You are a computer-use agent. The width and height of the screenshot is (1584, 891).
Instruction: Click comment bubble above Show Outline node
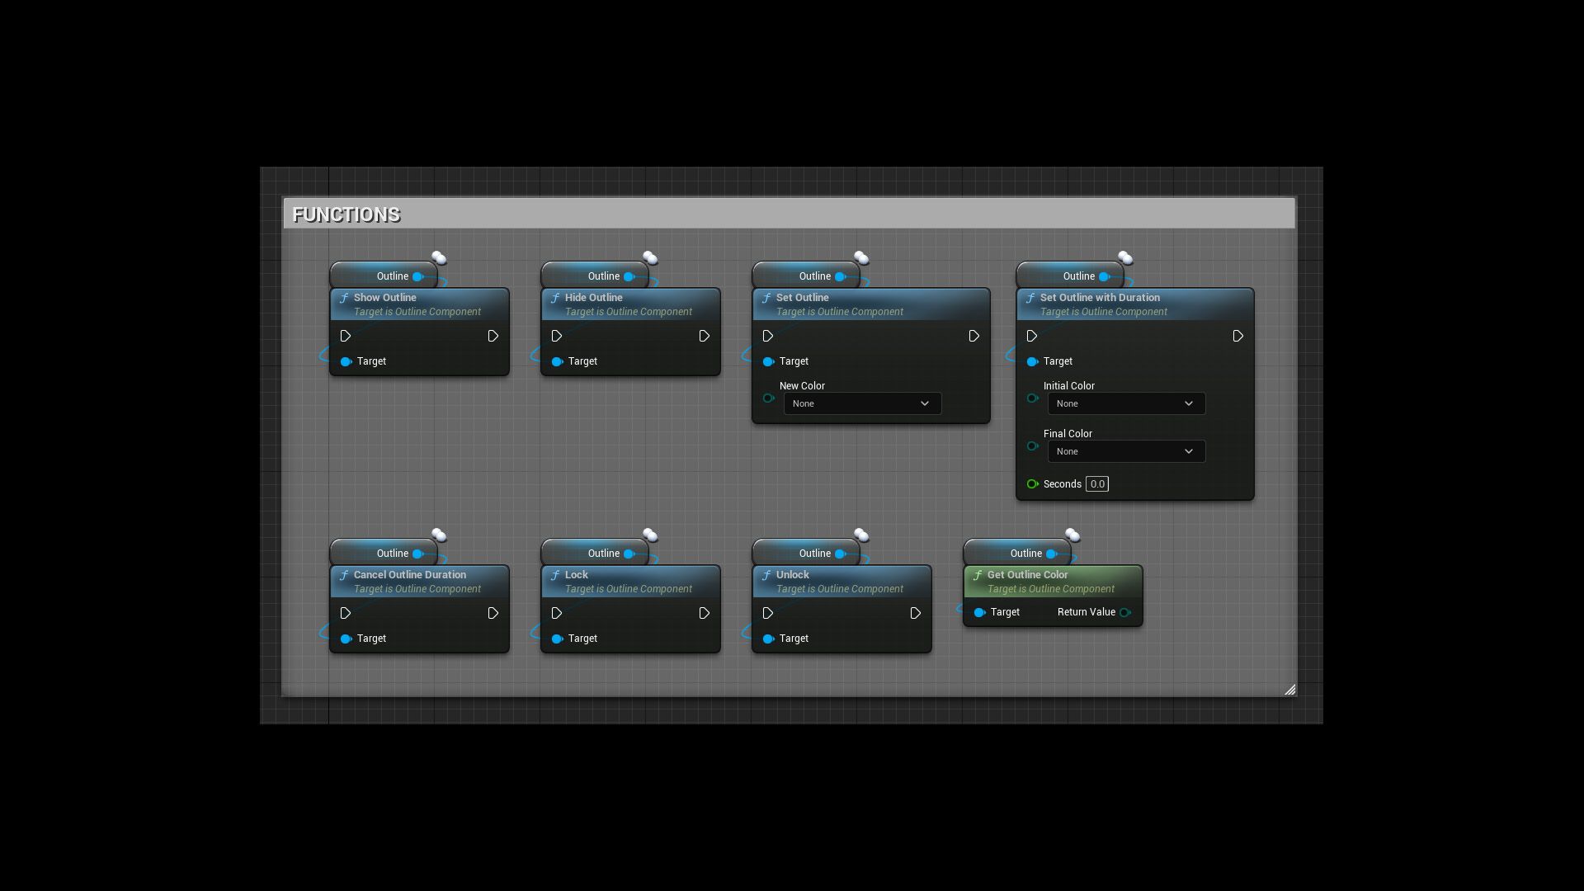coord(439,258)
